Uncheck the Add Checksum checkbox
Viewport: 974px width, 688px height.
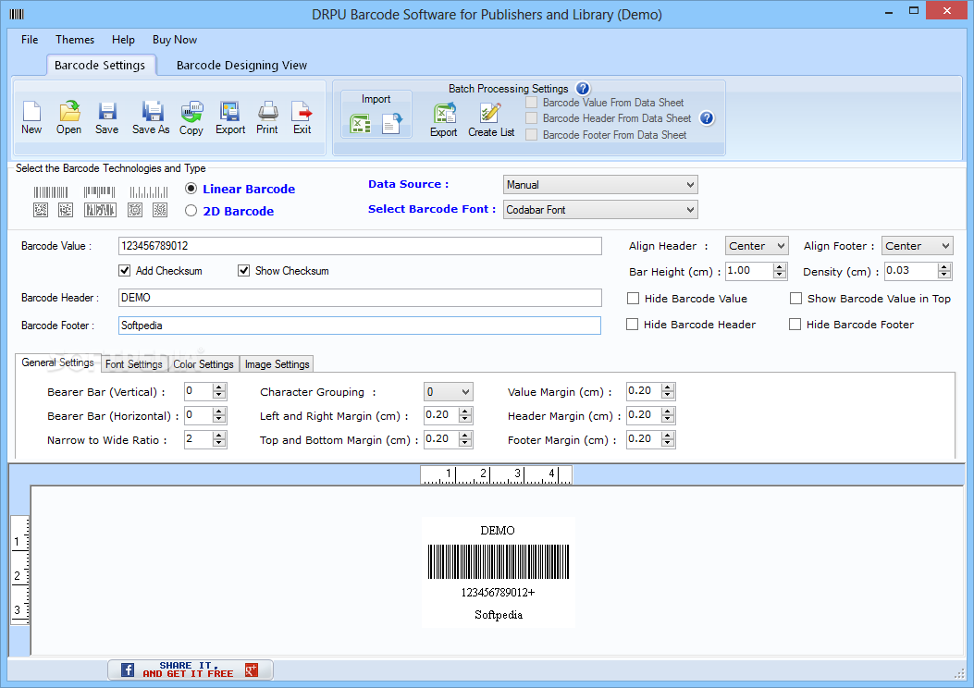(x=125, y=271)
